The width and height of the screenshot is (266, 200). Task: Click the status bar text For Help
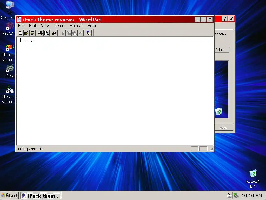pyautogui.click(x=30, y=149)
